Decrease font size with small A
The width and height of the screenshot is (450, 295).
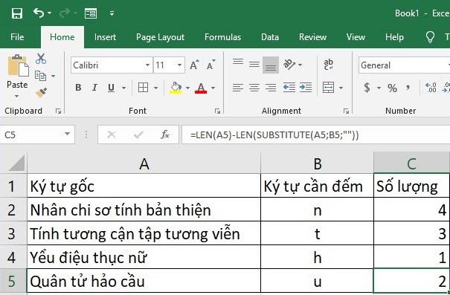tap(211, 65)
